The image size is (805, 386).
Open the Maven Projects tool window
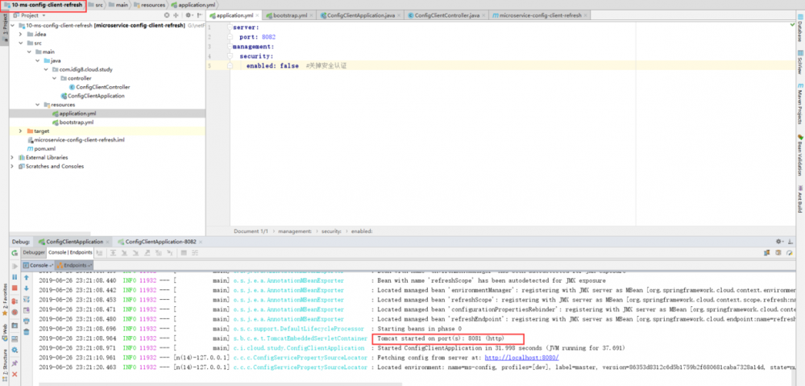[800, 105]
